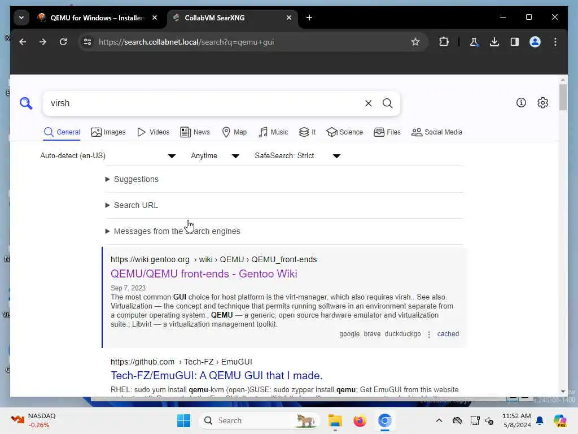
Task: Click brave engine label on Gentoo result
Action: (x=372, y=334)
